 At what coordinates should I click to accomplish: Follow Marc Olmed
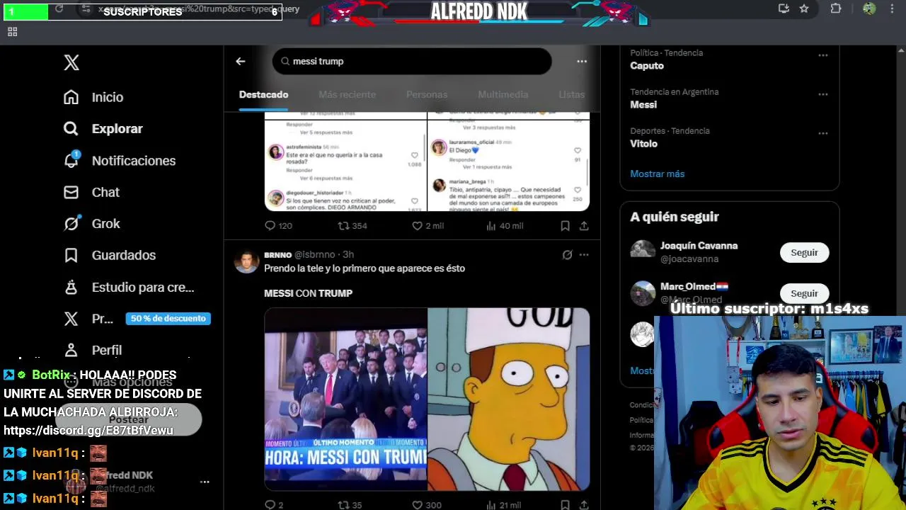[x=804, y=293]
